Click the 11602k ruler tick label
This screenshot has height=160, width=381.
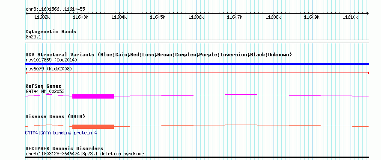pos(42,17)
